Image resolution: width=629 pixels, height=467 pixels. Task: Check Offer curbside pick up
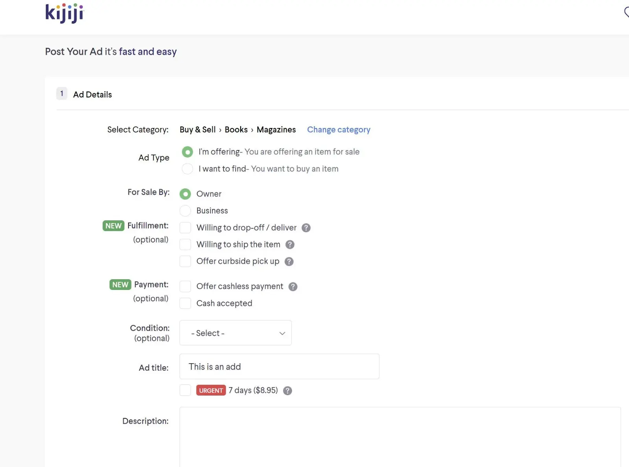click(x=185, y=262)
